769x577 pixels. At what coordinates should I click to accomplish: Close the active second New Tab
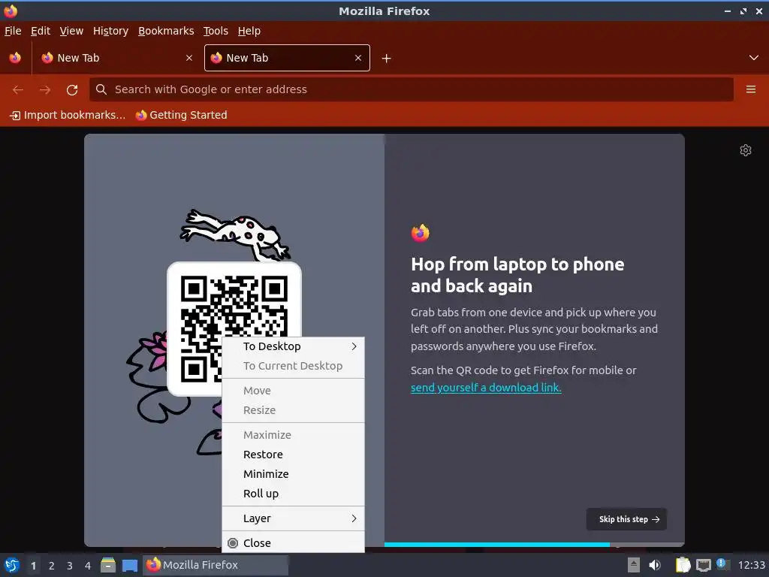point(358,58)
